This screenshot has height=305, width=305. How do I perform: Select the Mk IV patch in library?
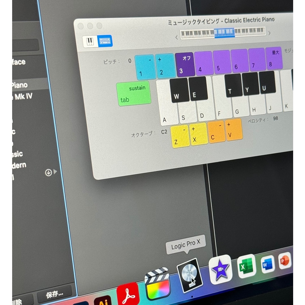(x=23, y=97)
